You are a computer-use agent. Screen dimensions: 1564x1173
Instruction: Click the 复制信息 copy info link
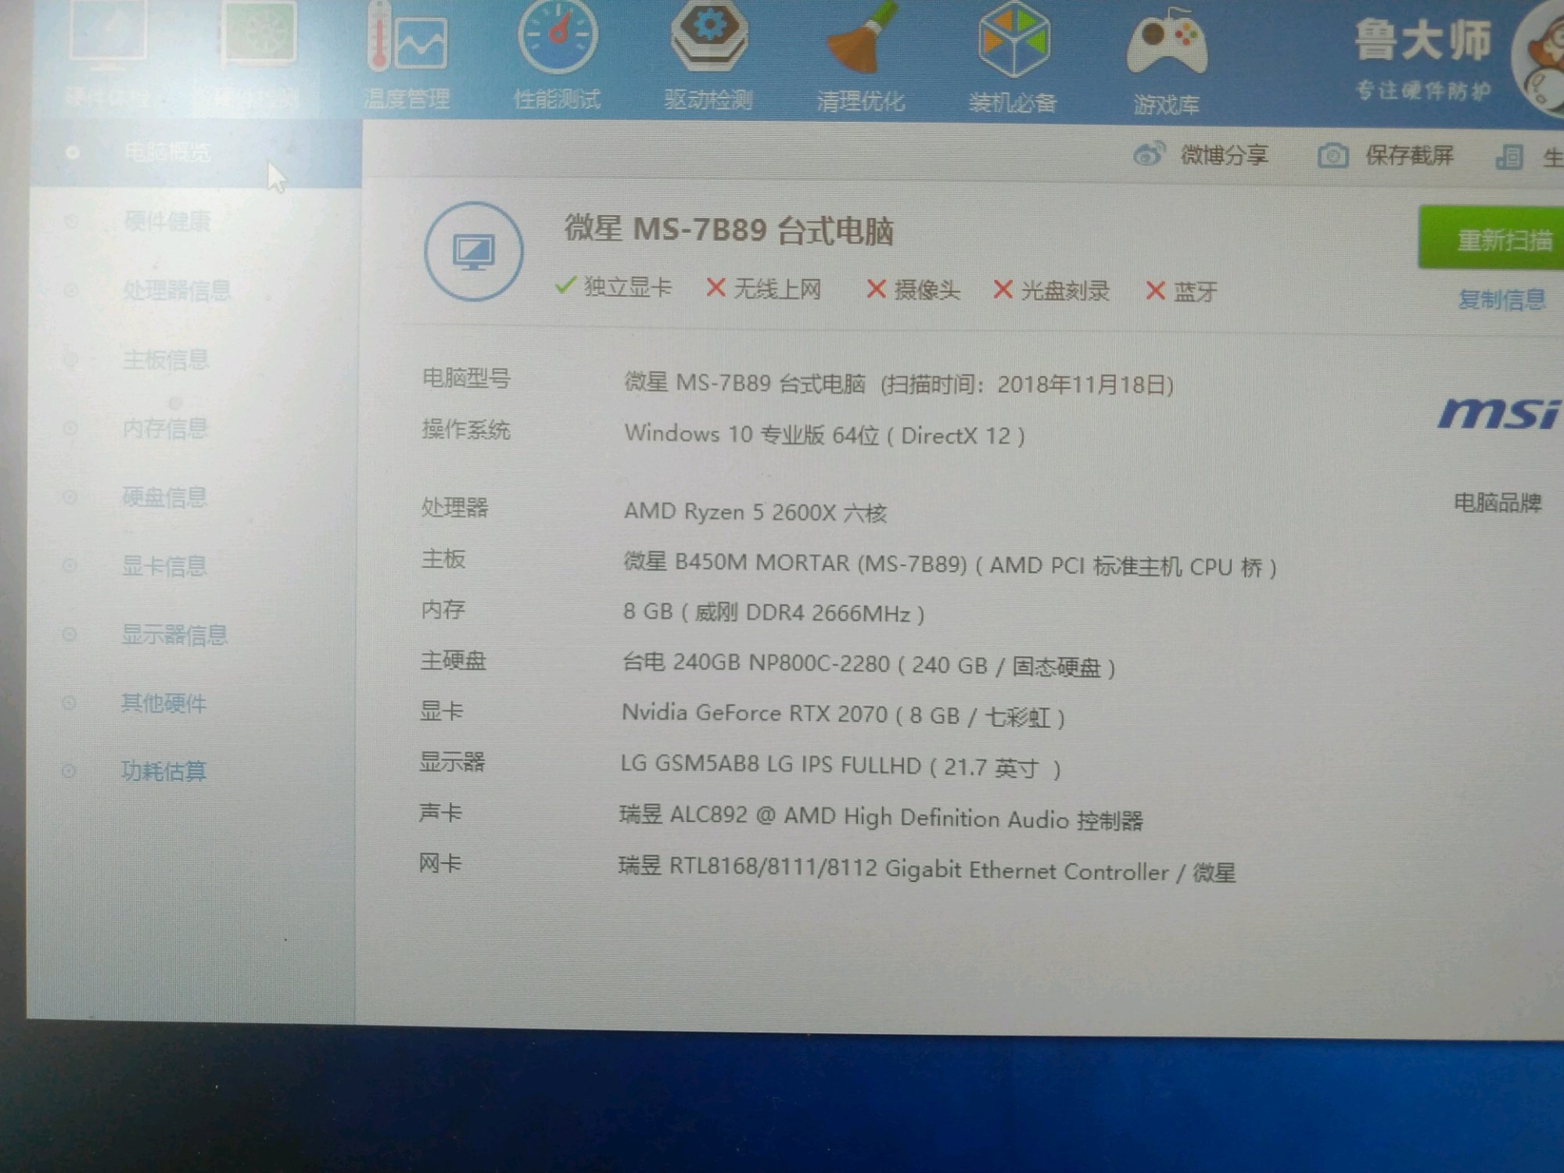click(1501, 299)
